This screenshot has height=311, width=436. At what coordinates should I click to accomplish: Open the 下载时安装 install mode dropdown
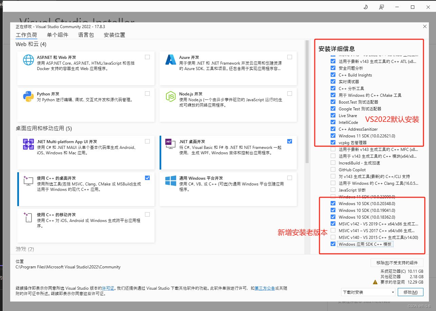(x=368, y=292)
